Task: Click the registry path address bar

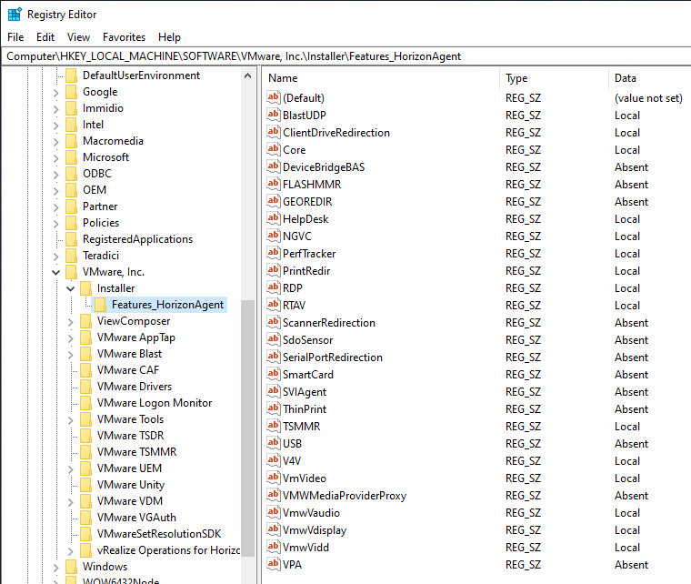Action: [346, 56]
